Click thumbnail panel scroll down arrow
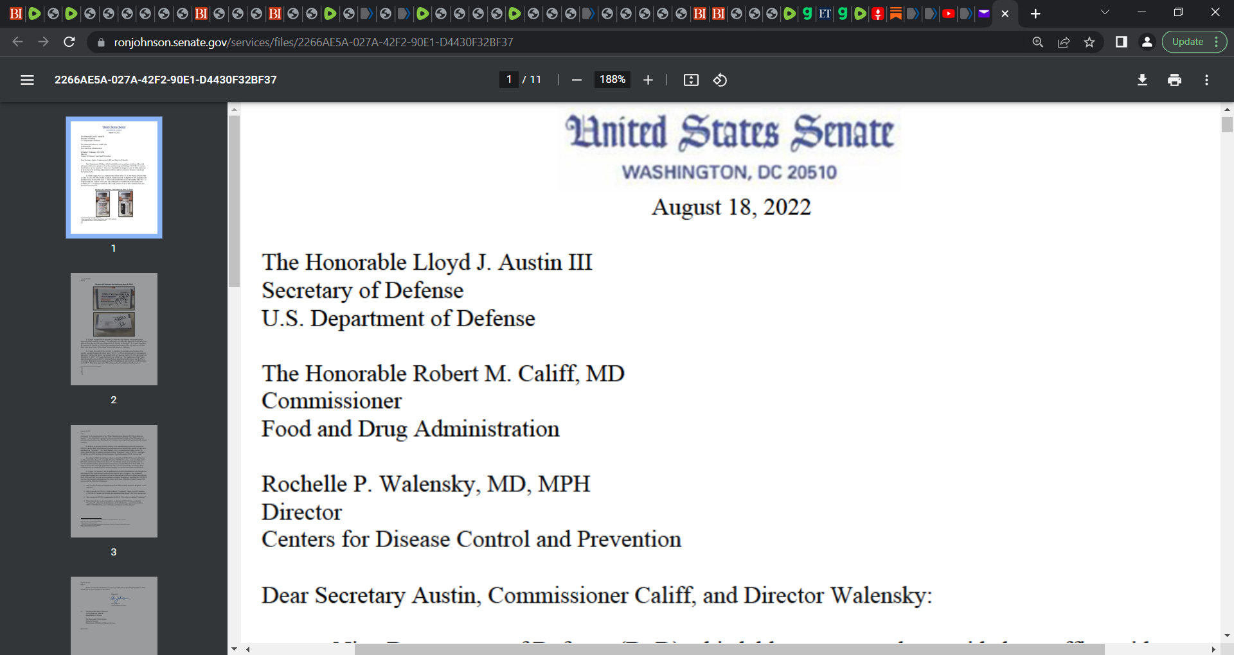The image size is (1234, 655). point(234,649)
